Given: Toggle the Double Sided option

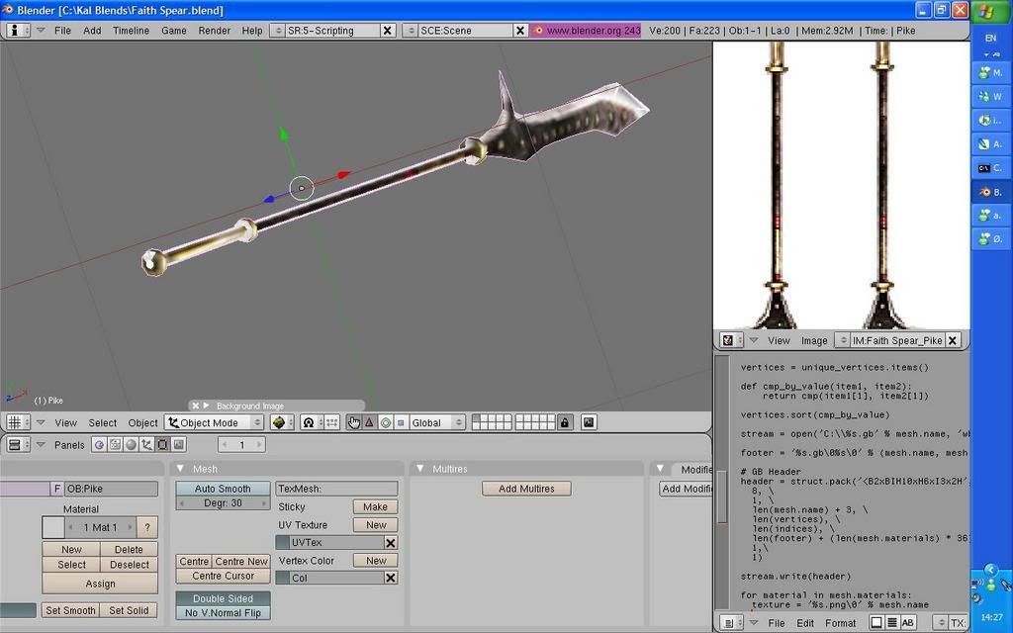Looking at the screenshot, I should click(223, 598).
